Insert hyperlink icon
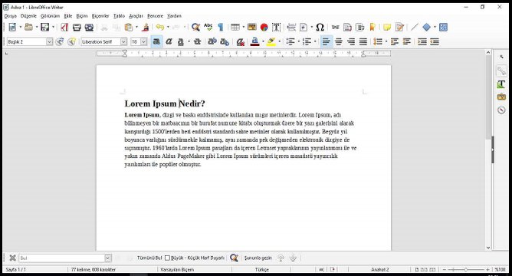Viewport: 512px width, 276px height. click(x=336, y=27)
